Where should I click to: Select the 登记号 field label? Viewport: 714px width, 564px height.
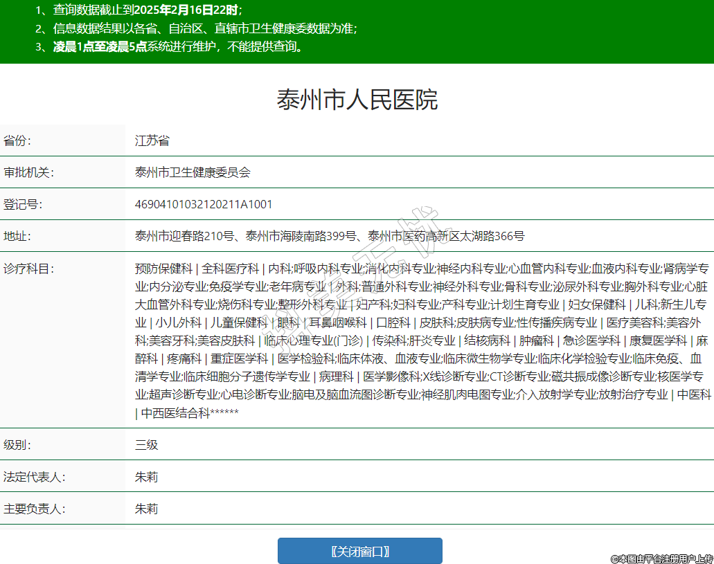click(23, 204)
